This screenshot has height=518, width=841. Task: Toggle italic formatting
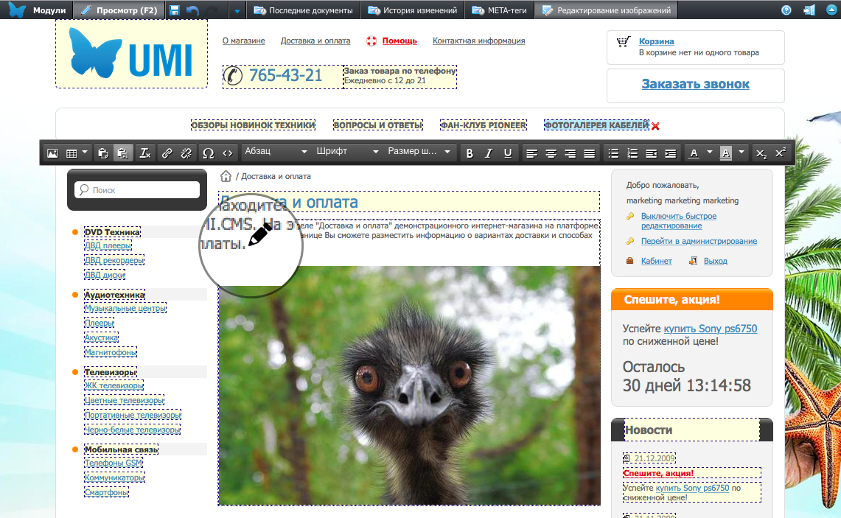pos(489,153)
